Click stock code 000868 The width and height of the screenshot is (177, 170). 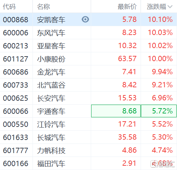coord(16,19)
